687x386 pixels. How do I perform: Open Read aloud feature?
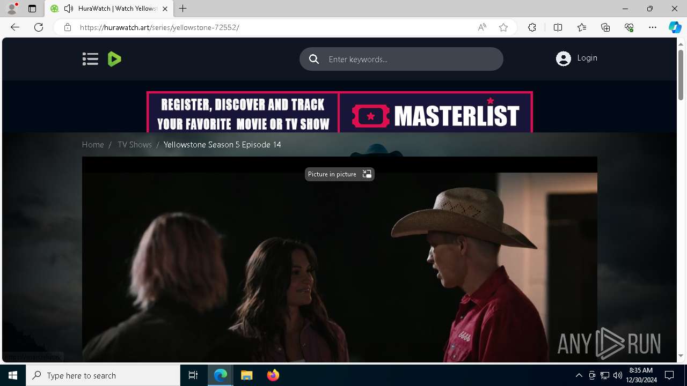click(x=482, y=27)
